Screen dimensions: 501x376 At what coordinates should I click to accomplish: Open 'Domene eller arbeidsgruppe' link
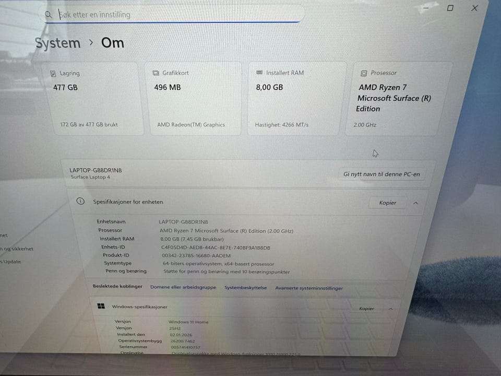point(183,287)
